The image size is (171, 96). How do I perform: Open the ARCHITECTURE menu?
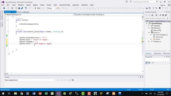pos(65,5)
